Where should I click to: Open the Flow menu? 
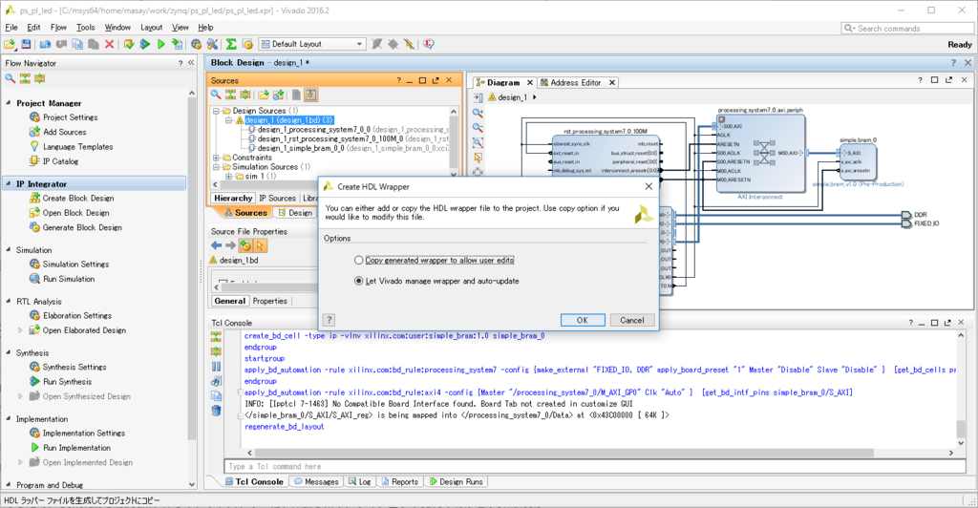(x=58, y=28)
